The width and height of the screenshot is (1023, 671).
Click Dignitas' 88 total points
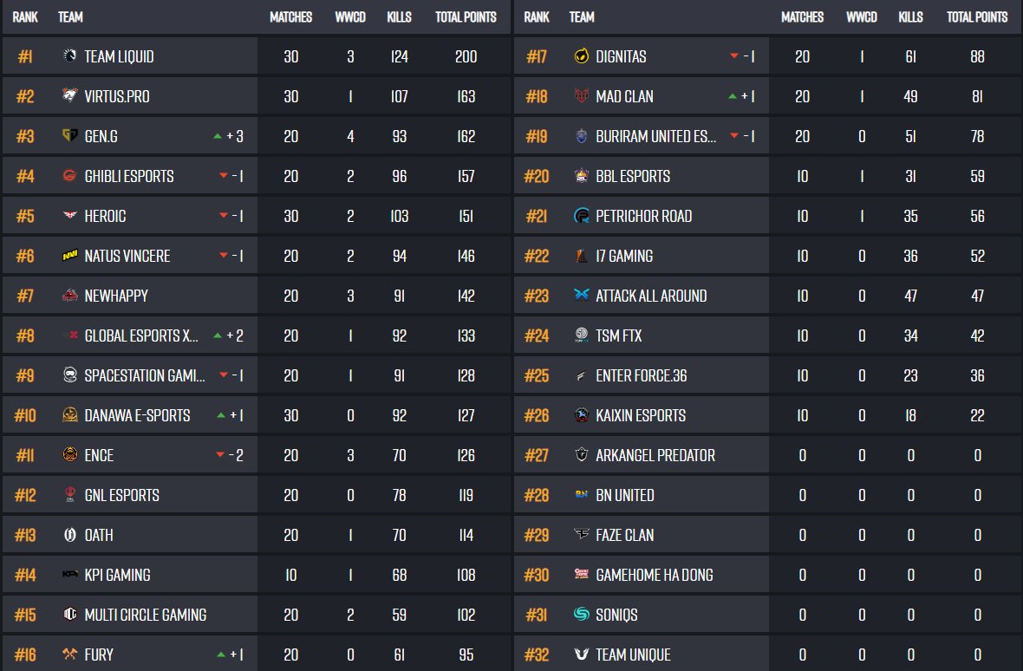pyautogui.click(x=977, y=56)
